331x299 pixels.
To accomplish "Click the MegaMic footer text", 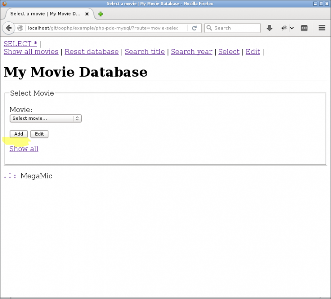I will (36, 176).
